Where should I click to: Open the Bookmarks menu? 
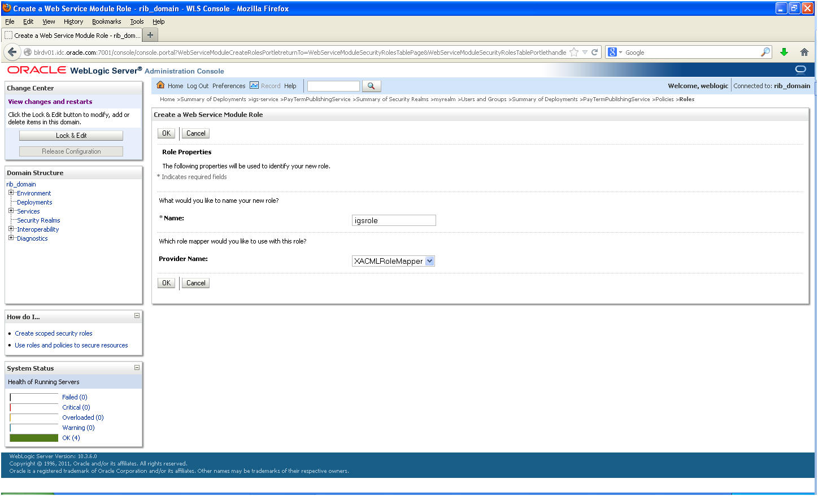[106, 21]
